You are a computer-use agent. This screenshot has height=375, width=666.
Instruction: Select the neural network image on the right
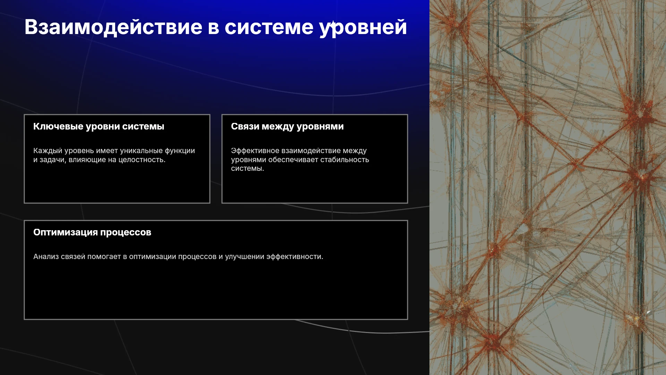[548, 187]
